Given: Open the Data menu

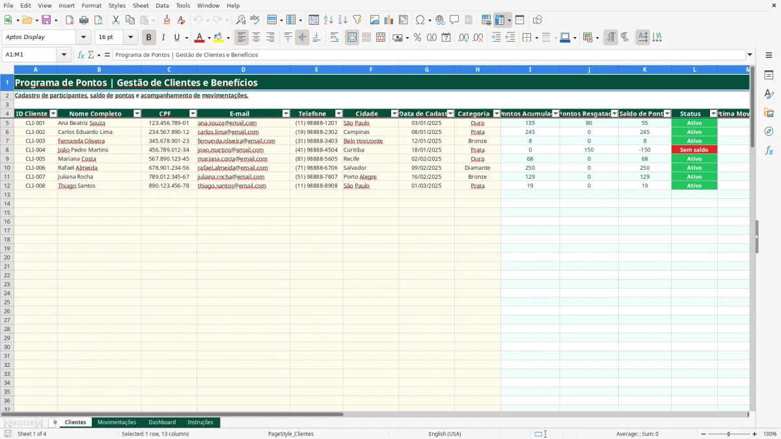Looking at the screenshot, I should tap(162, 5).
